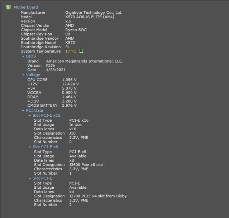Click the BIOS section heading
This screenshot has height=218, width=229.
click(31, 56)
